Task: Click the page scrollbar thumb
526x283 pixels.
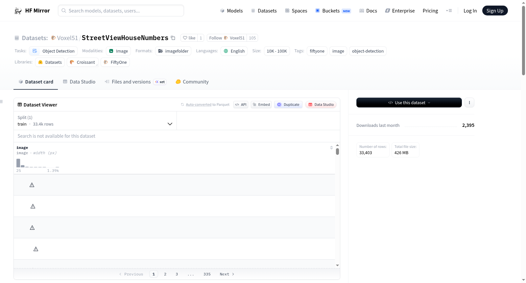Action: (523, 40)
